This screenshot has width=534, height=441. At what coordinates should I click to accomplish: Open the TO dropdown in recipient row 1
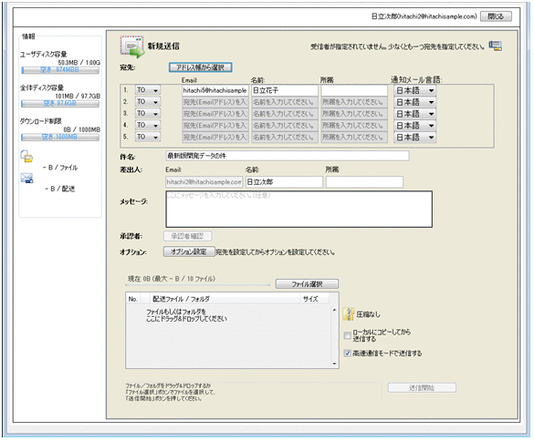[x=148, y=90]
